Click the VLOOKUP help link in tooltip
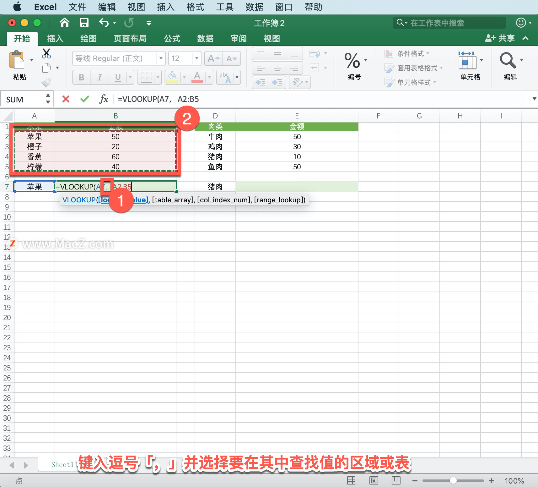This screenshot has width=538, height=487. point(79,200)
